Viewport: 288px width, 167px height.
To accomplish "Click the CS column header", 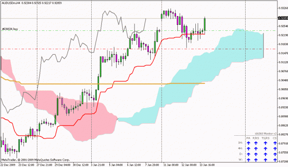I will 275,138.
